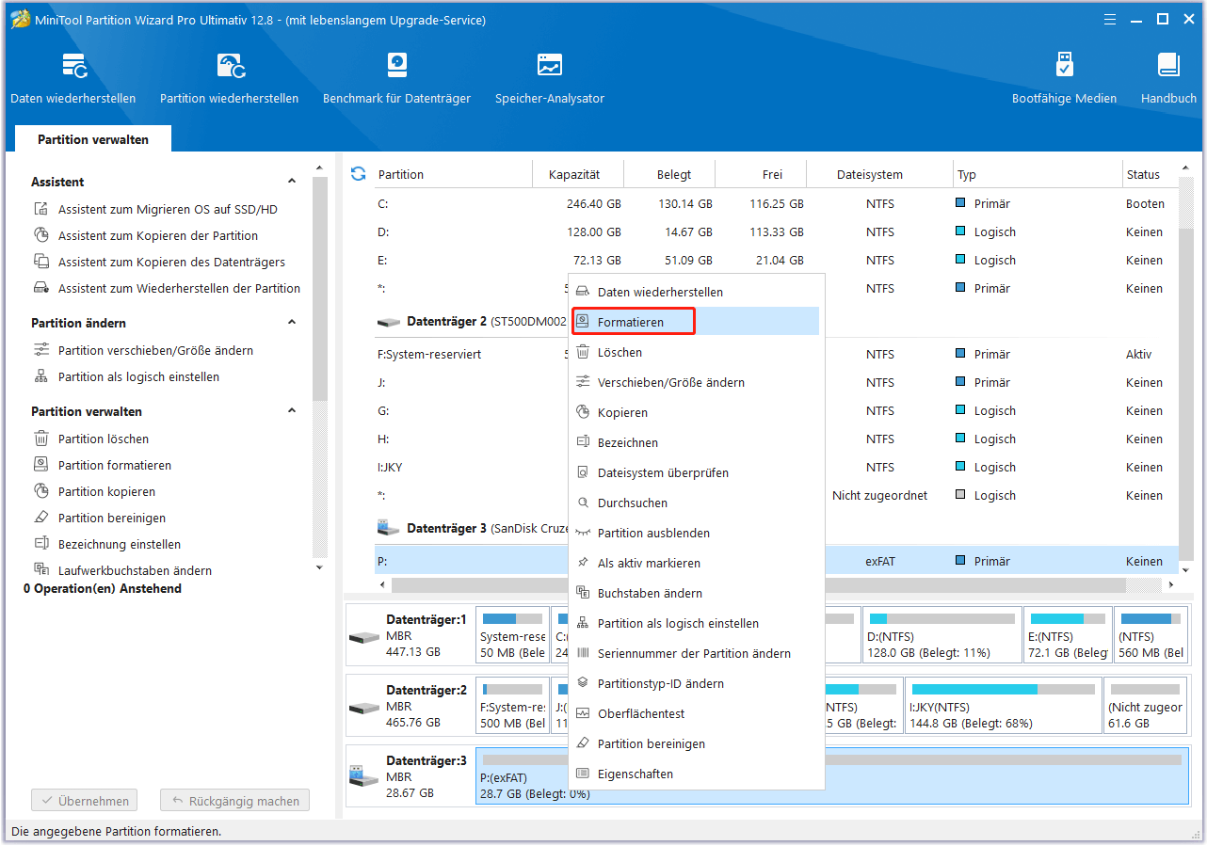Choose Seriennummer der Partition ändern
1207x846 pixels.
coord(697,653)
